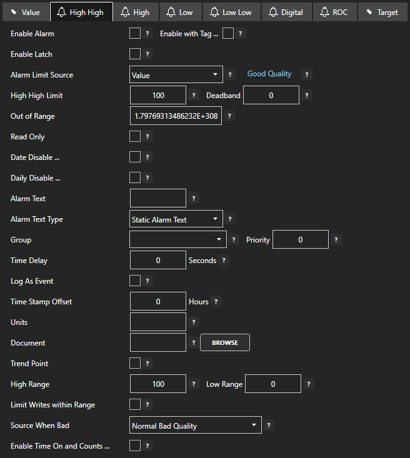The width and height of the screenshot is (410, 458).
Task: Click the help icon beside Out of Range
Action: (229, 116)
